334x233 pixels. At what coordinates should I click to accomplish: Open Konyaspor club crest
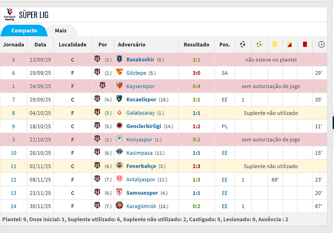(x=120, y=139)
